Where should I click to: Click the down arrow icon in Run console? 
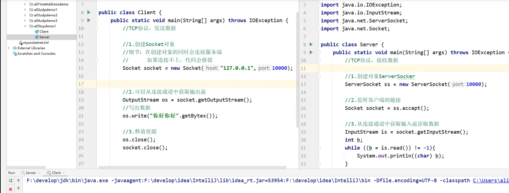[18, 187]
